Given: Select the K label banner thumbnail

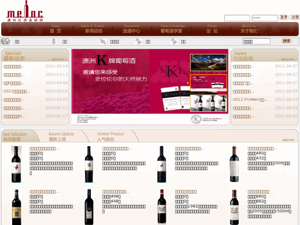Looking at the screenshot, I should (x=208, y=83).
